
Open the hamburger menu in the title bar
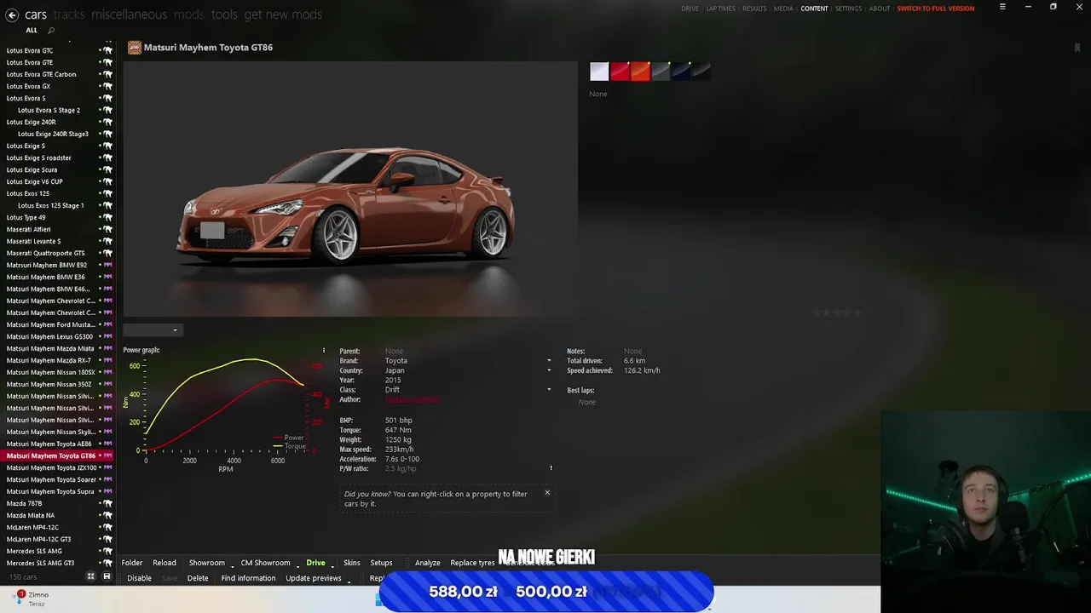1002,7
